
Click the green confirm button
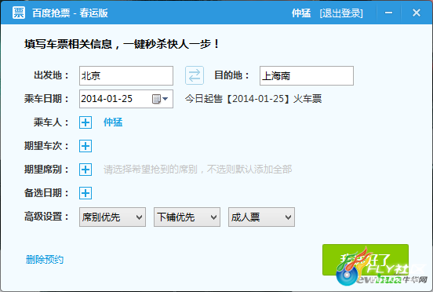click(366, 260)
